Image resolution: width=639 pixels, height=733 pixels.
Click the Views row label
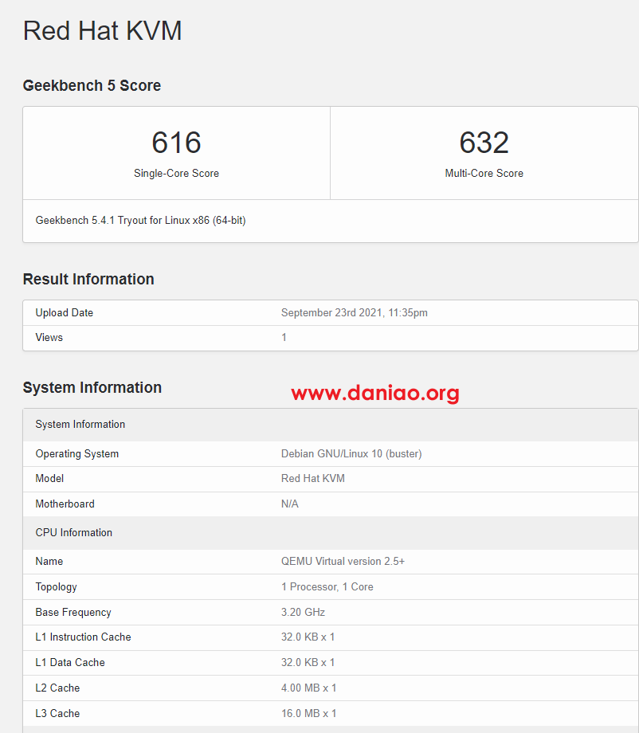tap(49, 337)
